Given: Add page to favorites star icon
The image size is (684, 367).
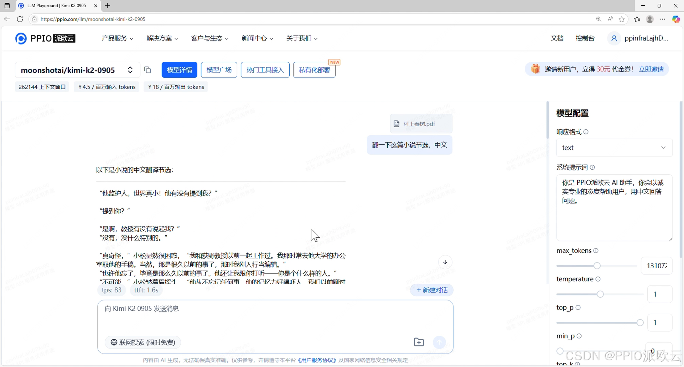Looking at the screenshot, I should 622,19.
